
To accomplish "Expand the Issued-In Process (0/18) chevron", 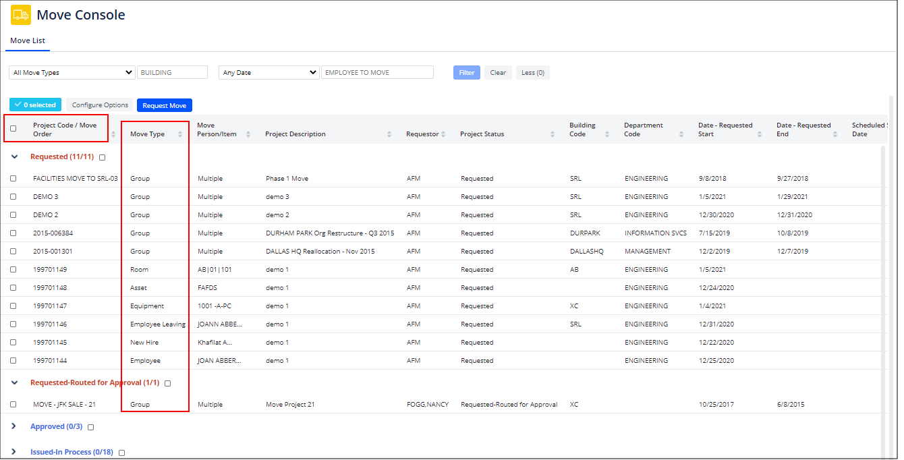I will pyautogui.click(x=15, y=452).
